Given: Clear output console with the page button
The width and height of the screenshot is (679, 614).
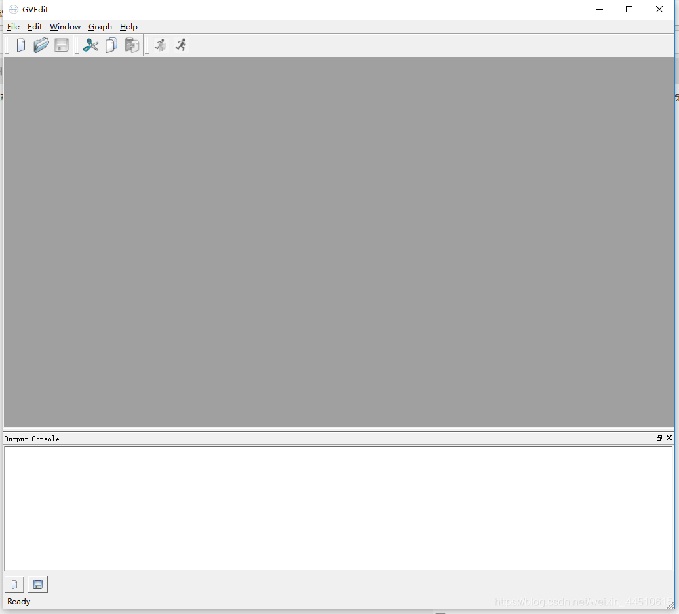Looking at the screenshot, I should tap(14, 585).
